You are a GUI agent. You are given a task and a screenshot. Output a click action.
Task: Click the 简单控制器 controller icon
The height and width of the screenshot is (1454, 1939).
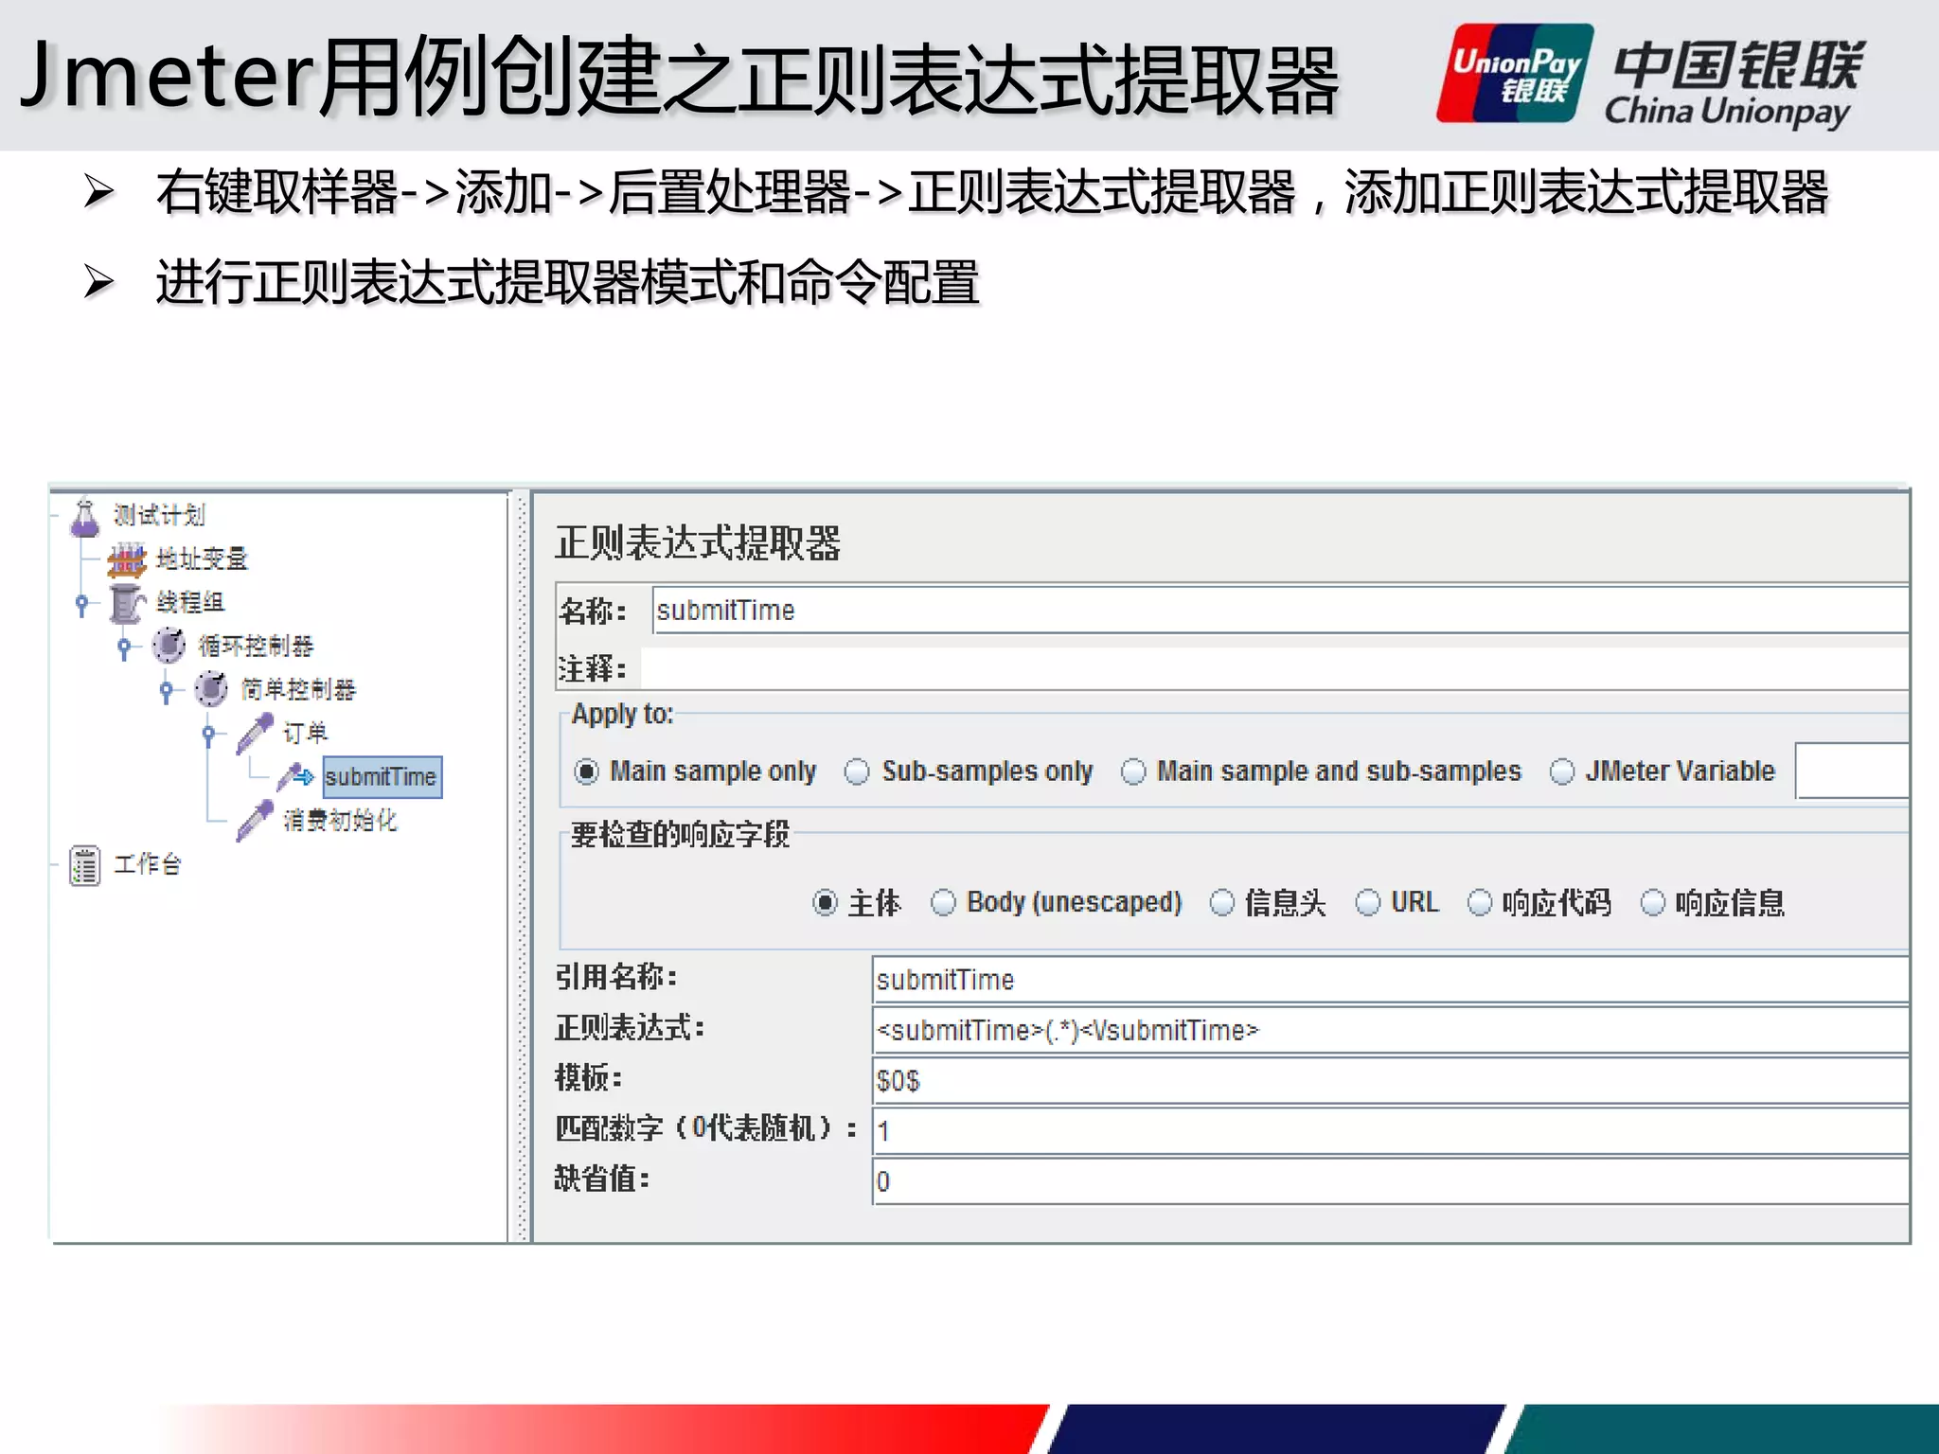tap(211, 689)
